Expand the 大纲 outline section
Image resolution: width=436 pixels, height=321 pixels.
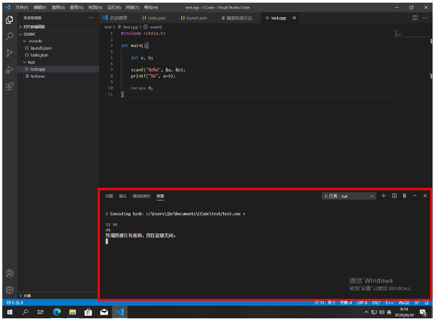[x=27, y=296]
